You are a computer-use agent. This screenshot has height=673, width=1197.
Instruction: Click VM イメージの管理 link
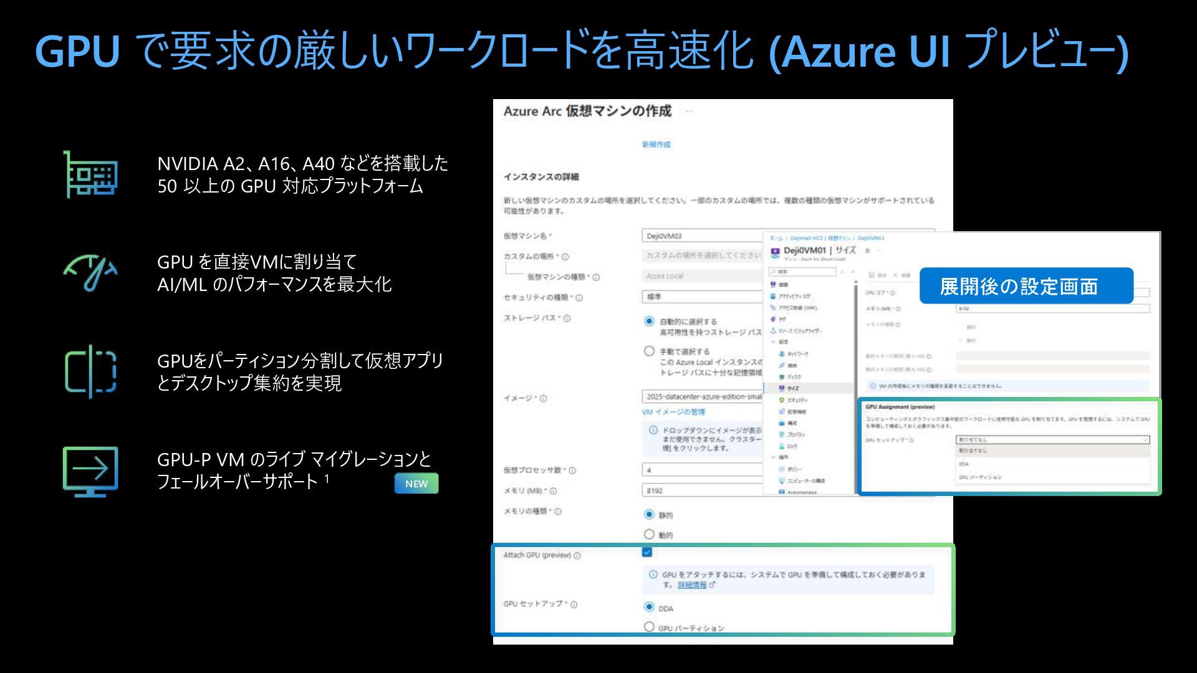(673, 412)
